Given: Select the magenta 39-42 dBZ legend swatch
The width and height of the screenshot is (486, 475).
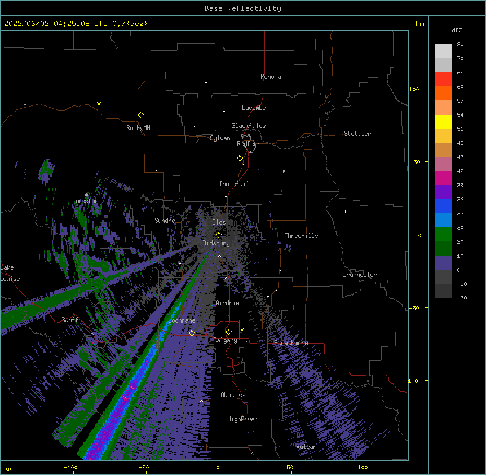Looking at the screenshot, I should [443, 178].
